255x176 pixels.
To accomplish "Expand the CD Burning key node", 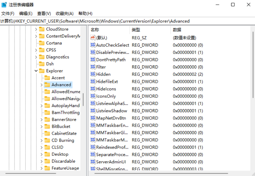I will pyautogui.click(x=41, y=140).
